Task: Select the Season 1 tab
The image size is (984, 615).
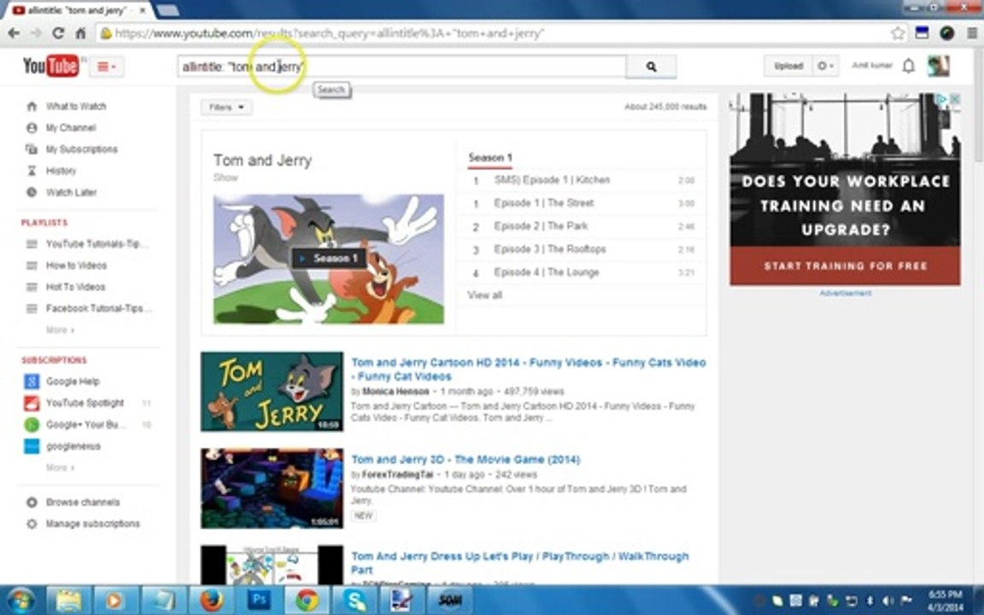Action: (490, 157)
